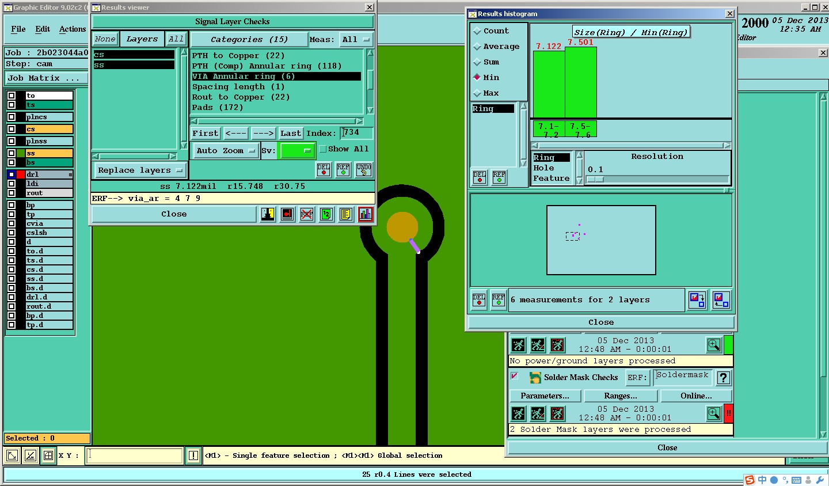
Task: Select the Sum radio option
Action: 477,62
